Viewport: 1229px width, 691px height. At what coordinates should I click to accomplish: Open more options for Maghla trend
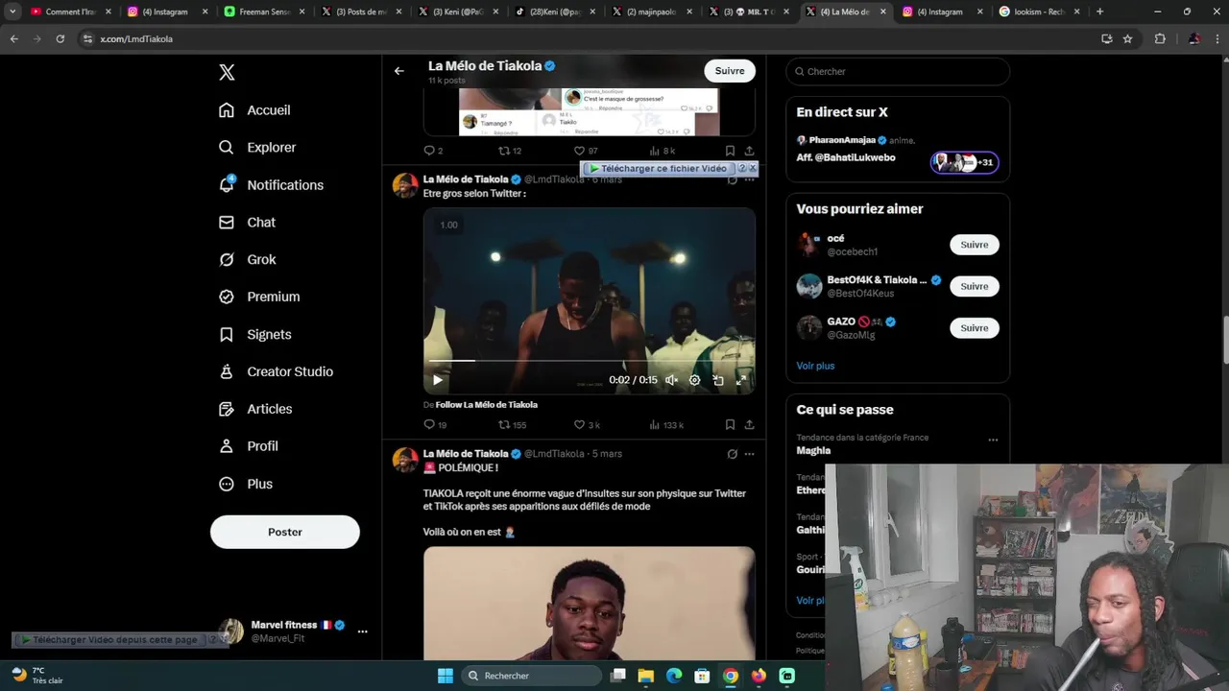click(x=993, y=441)
